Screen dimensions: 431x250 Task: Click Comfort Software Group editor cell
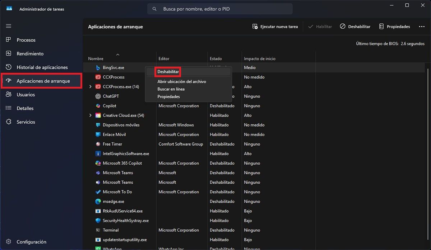tap(181, 144)
